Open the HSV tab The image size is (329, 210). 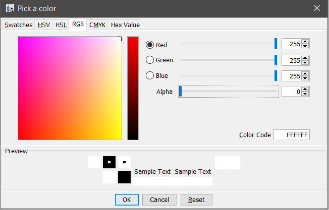point(44,25)
